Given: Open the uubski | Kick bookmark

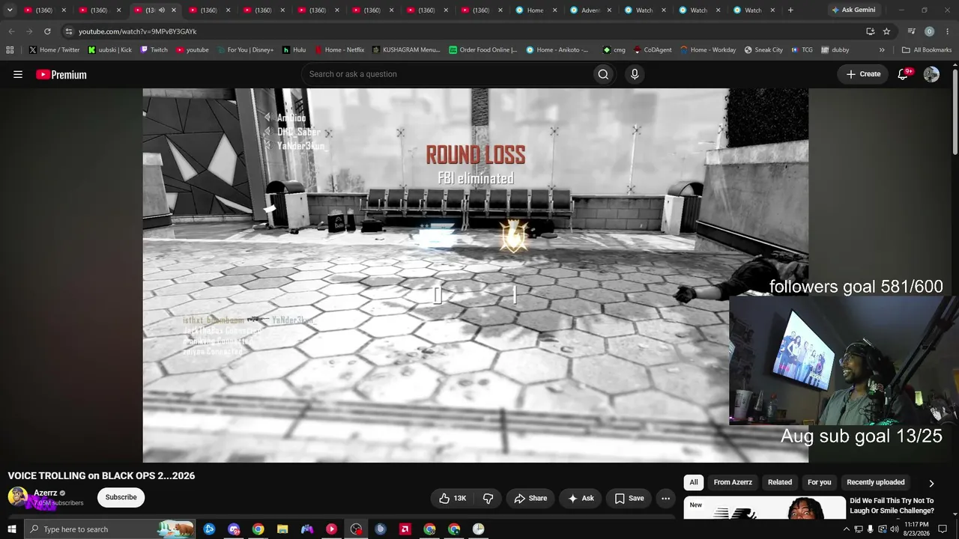Looking at the screenshot, I should (x=109, y=50).
